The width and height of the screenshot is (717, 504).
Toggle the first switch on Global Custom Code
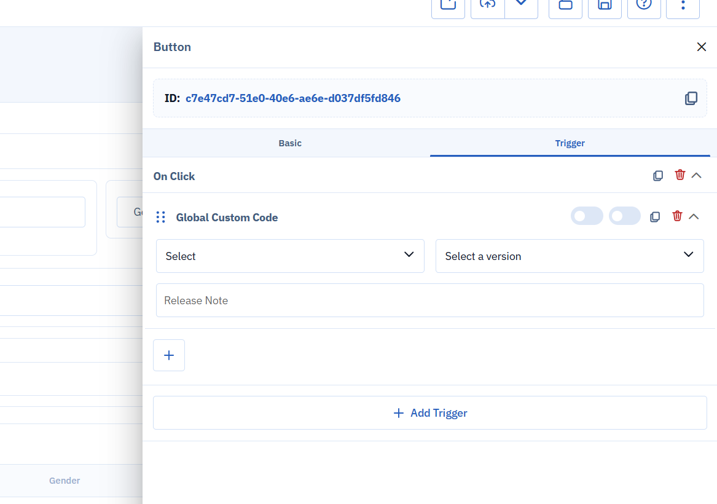pyautogui.click(x=587, y=216)
